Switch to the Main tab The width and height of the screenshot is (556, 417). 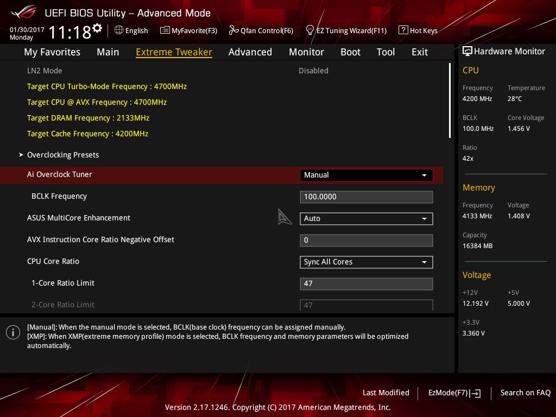[108, 52]
